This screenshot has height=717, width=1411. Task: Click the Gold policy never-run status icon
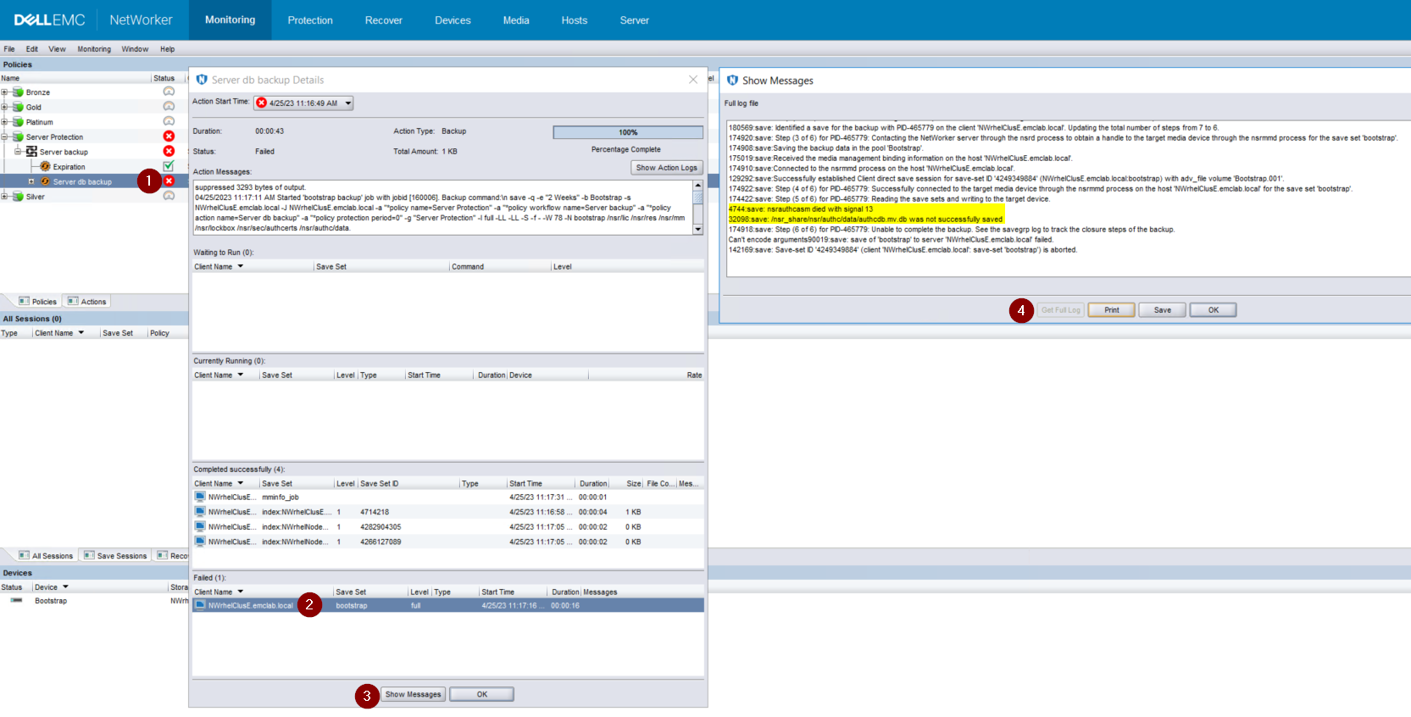169,107
